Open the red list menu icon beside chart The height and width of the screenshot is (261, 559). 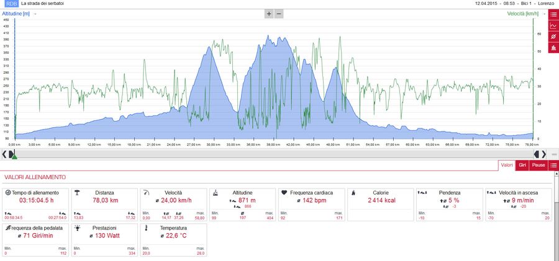pos(553,14)
